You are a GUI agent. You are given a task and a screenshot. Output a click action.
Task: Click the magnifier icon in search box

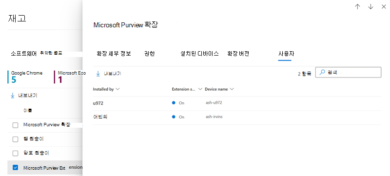point(322,73)
